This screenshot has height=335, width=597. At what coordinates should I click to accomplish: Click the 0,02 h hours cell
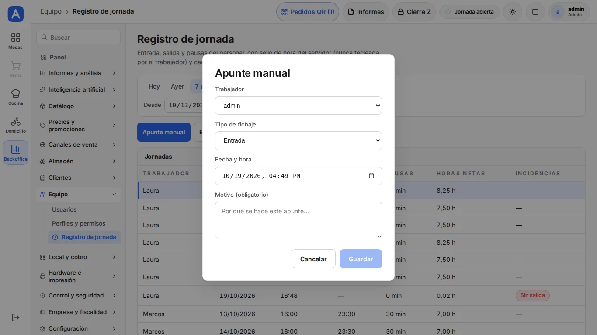(x=446, y=296)
